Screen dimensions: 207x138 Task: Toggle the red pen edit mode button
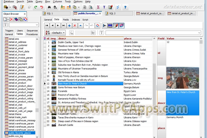(116, 26)
